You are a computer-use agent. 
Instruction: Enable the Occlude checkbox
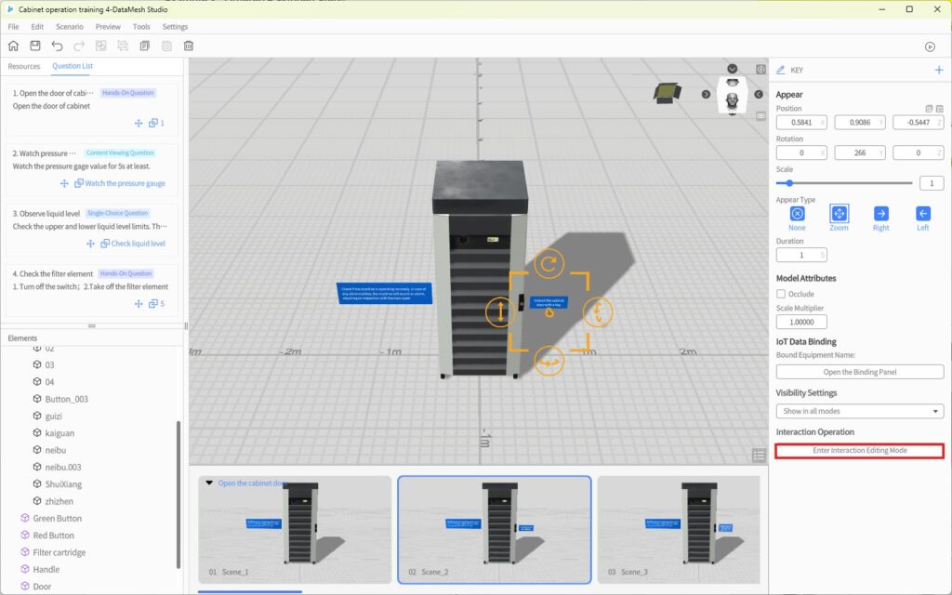782,294
